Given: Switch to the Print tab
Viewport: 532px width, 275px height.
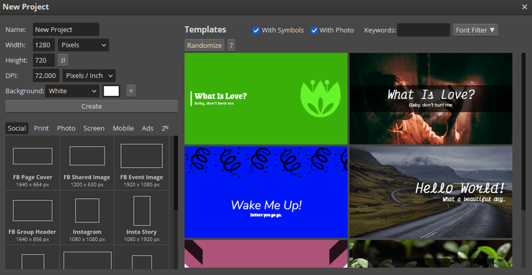Looking at the screenshot, I should pos(41,129).
